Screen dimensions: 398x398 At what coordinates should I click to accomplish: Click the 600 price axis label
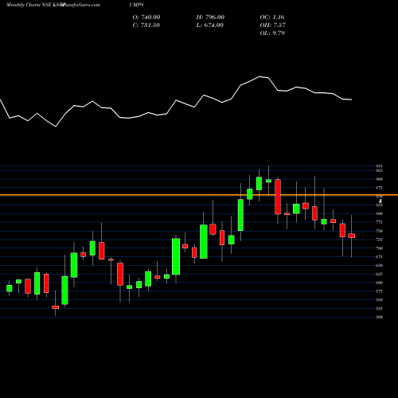pyautogui.click(x=379, y=283)
